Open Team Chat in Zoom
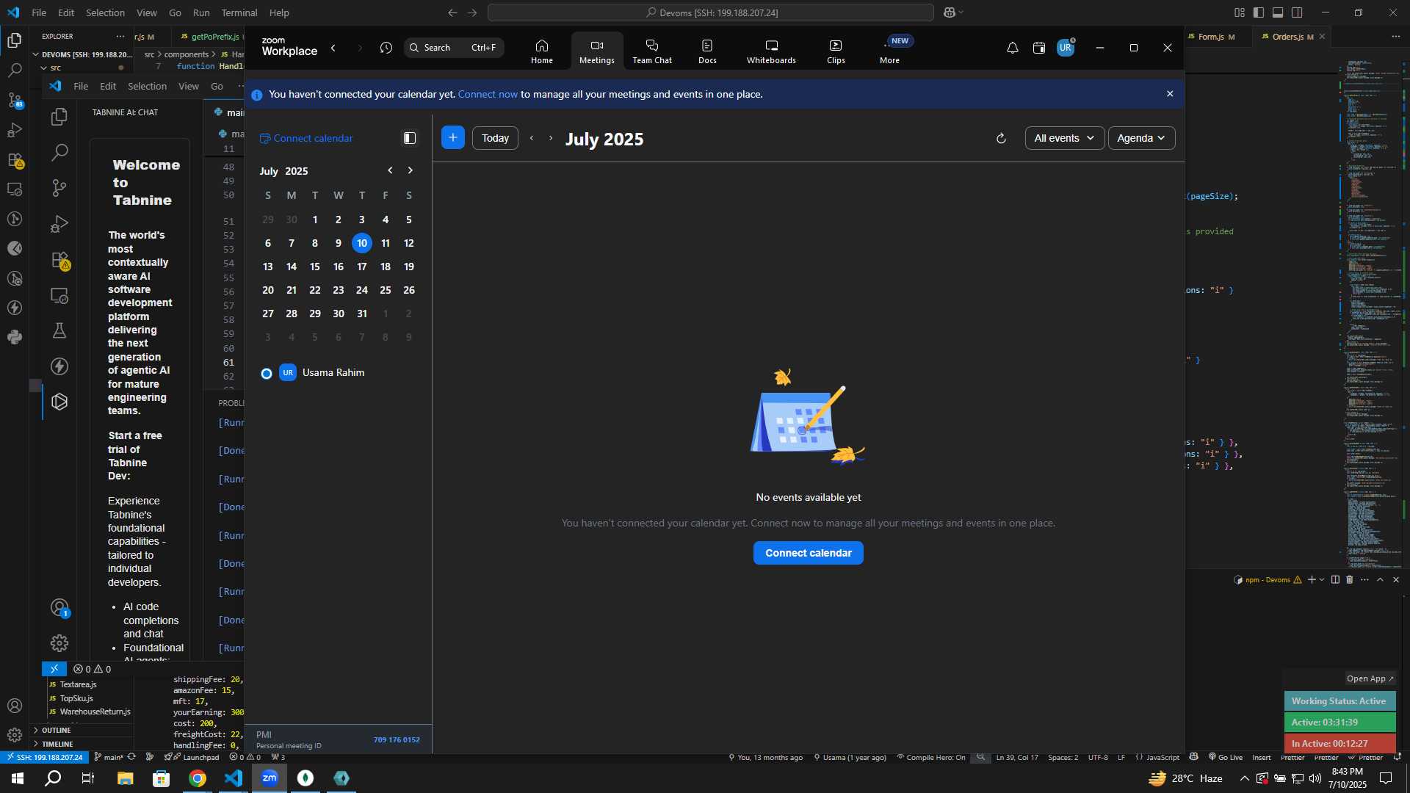 pos(652,51)
